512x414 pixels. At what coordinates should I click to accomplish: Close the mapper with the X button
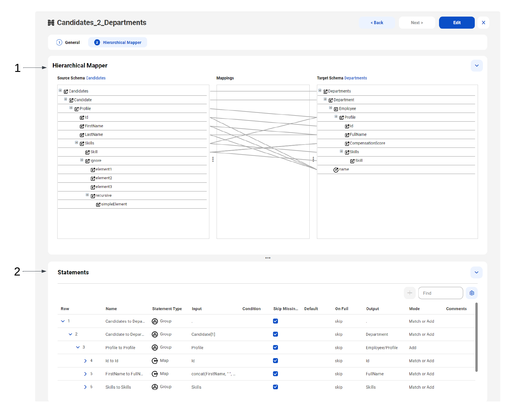click(x=484, y=23)
